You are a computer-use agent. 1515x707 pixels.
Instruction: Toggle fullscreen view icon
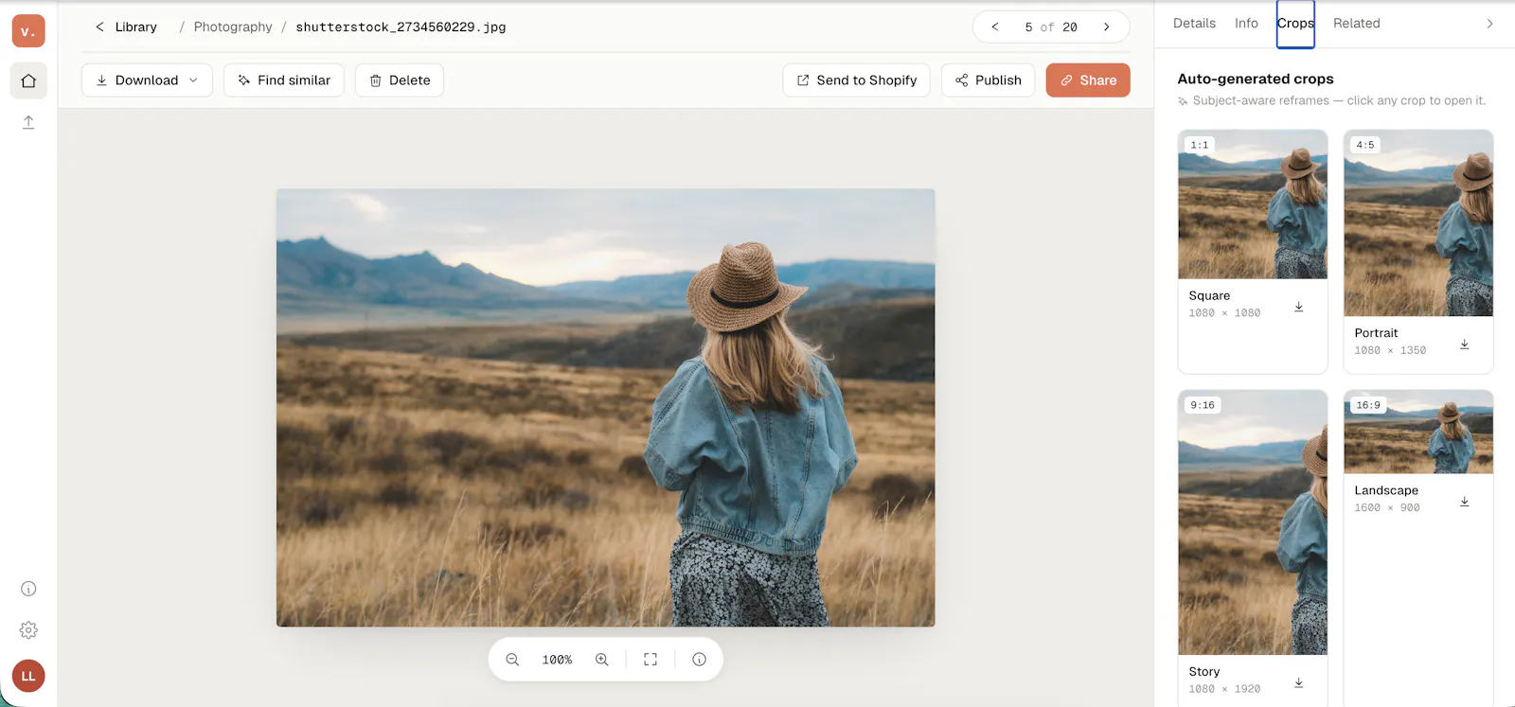pyautogui.click(x=651, y=660)
